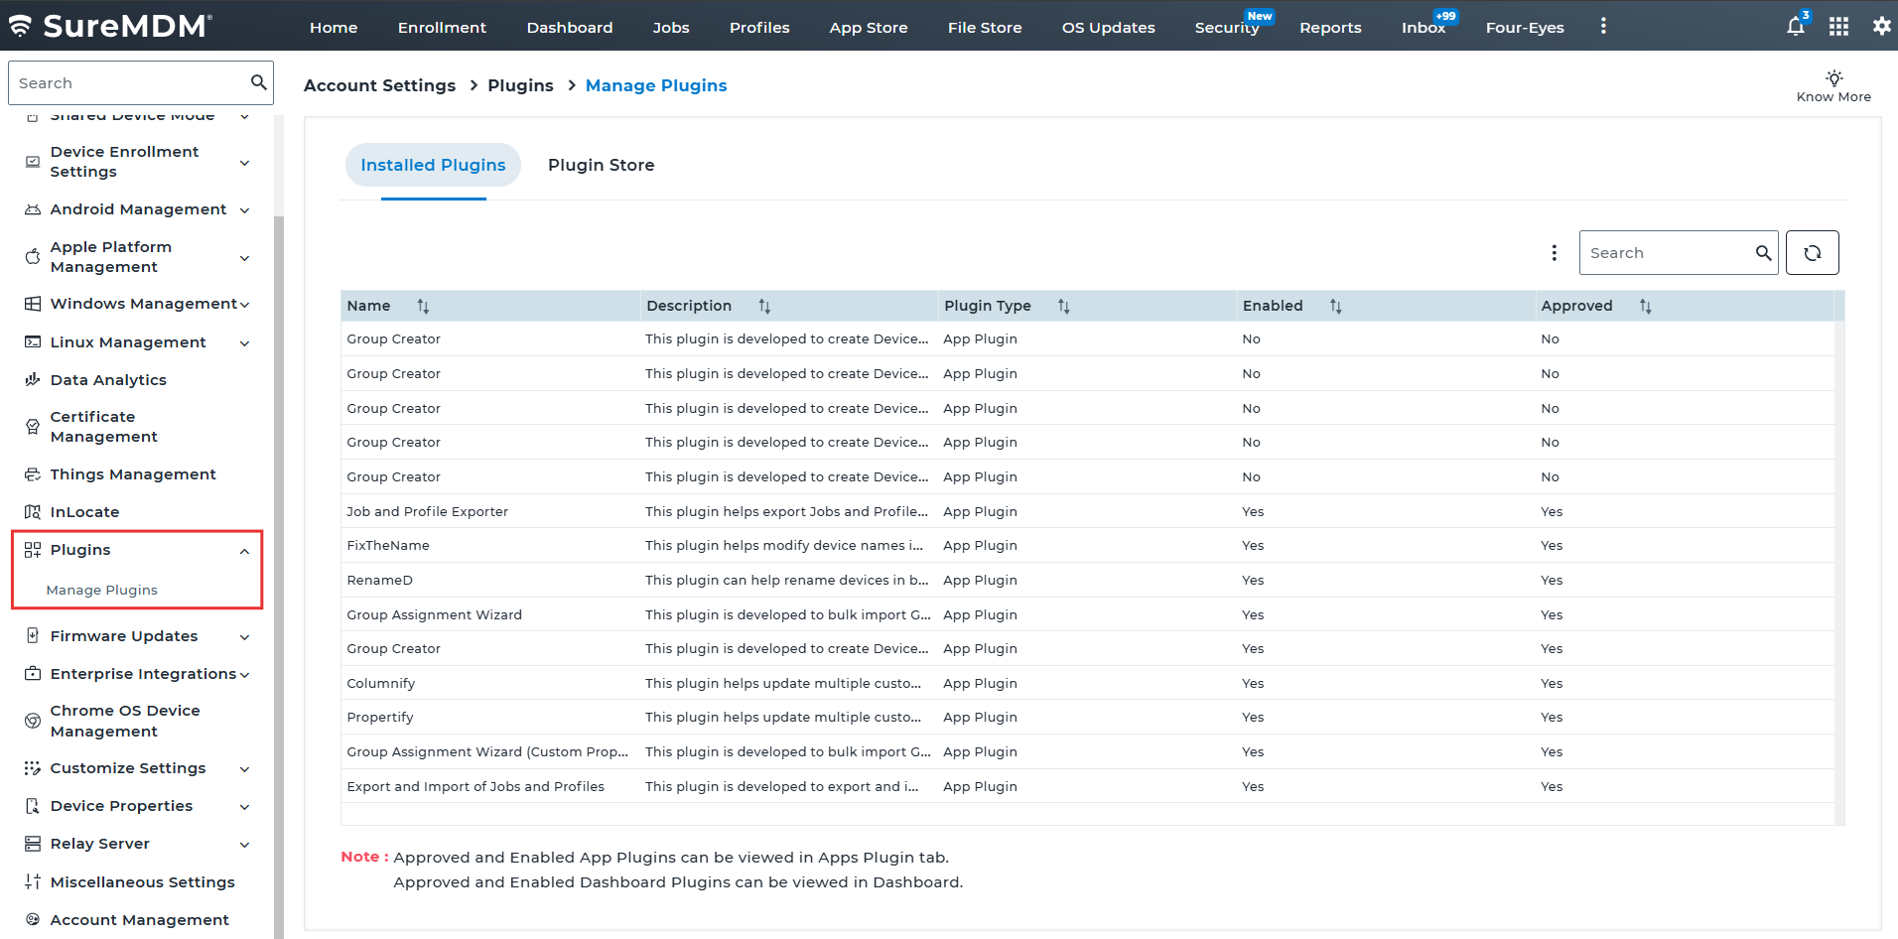Expand the Linux Management section
Screen dimensions: 1898x939
click(x=244, y=343)
